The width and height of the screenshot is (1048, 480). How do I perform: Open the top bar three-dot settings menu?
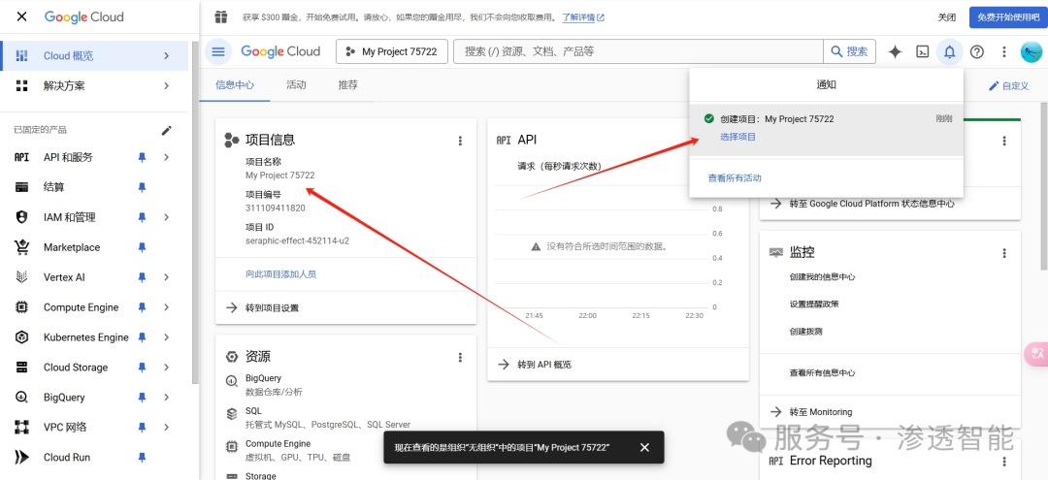point(1004,52)
